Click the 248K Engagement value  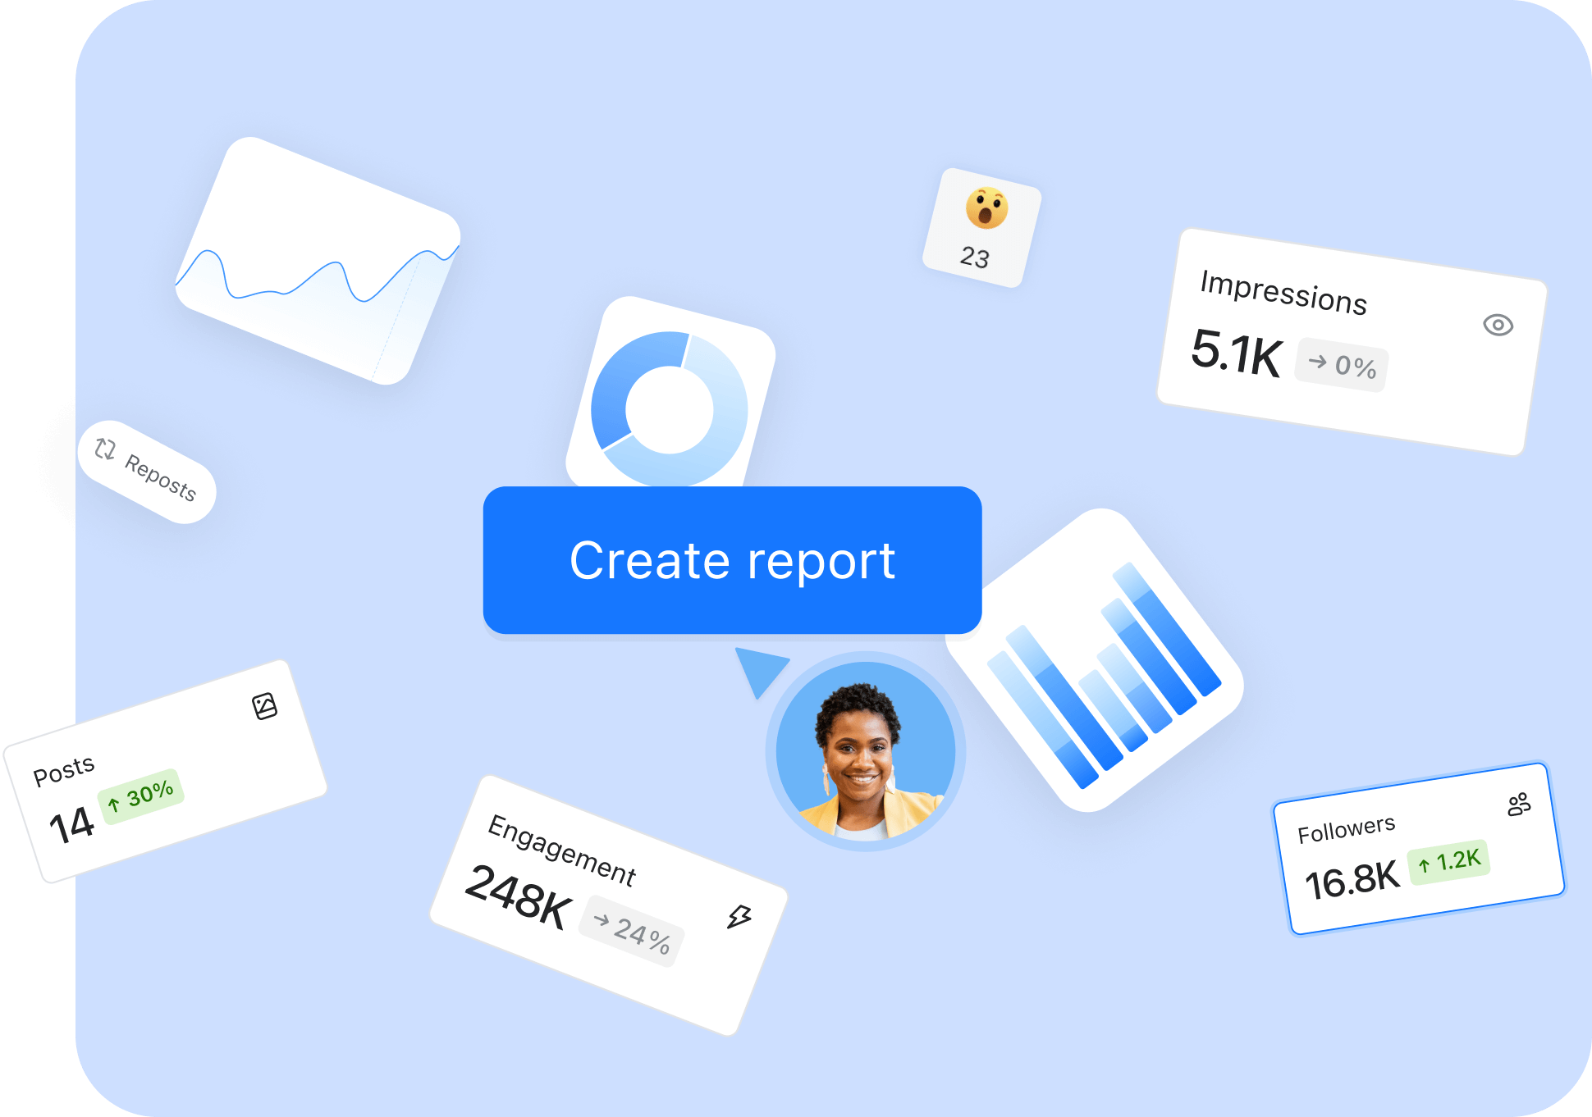click(x=518, y=898)
